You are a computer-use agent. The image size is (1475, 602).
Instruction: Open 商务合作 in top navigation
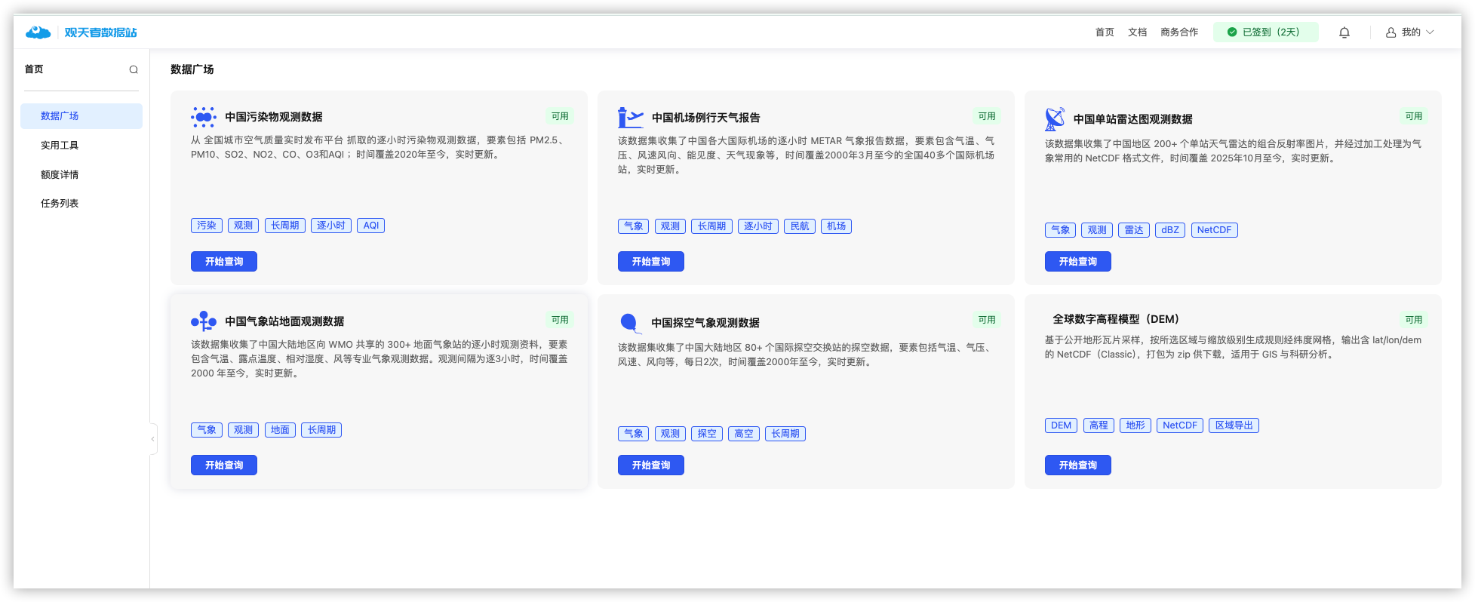[x=1179, y=32]
